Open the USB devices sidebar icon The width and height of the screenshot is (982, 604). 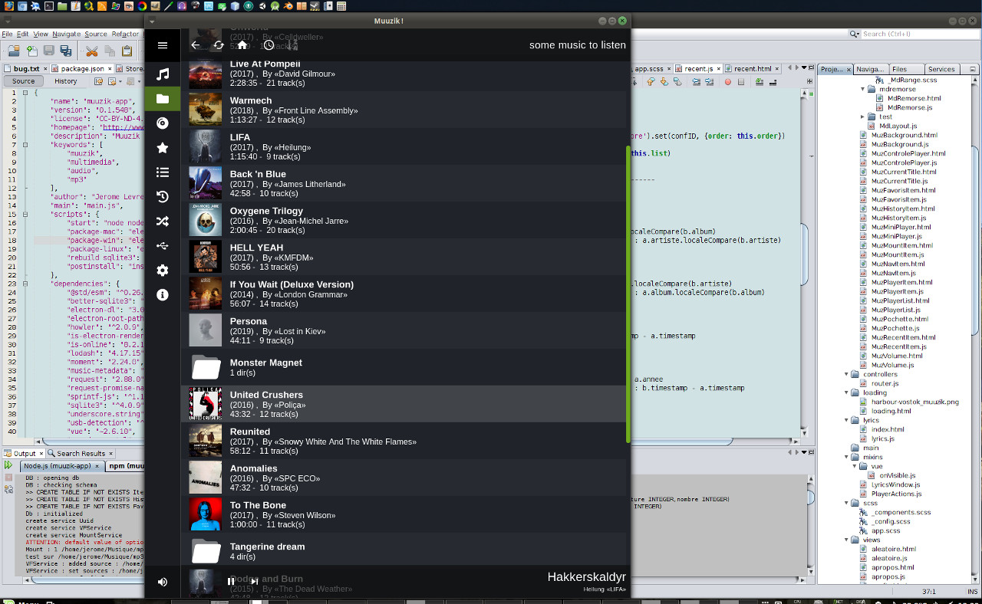click(x=163, y=246)
